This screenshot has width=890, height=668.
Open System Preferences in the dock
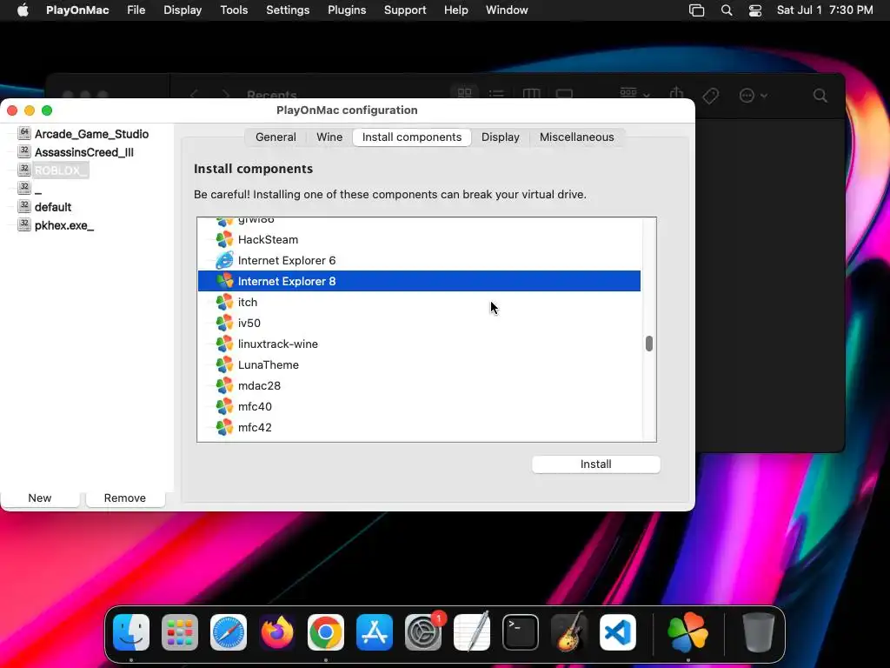coord(423,632)
